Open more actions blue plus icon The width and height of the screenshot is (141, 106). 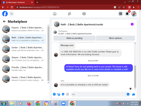point(54,94)
